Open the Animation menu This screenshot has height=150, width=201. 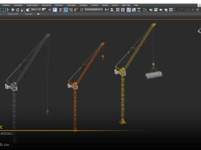18,5
